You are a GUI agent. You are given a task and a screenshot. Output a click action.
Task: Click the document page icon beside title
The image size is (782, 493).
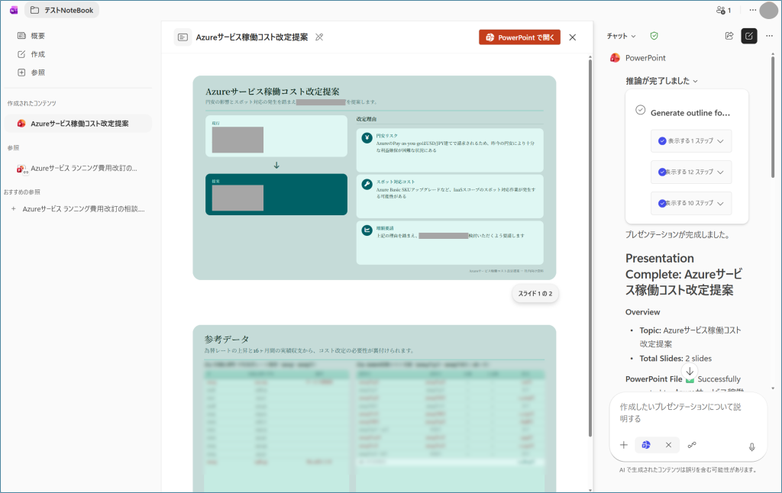click(x=183, y=37)
